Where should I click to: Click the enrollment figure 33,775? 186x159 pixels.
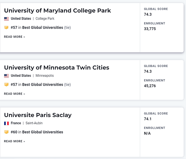click(150, 29)
